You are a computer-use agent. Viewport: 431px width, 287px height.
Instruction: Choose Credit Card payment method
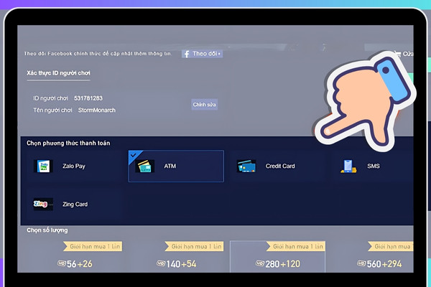[277, 166]
